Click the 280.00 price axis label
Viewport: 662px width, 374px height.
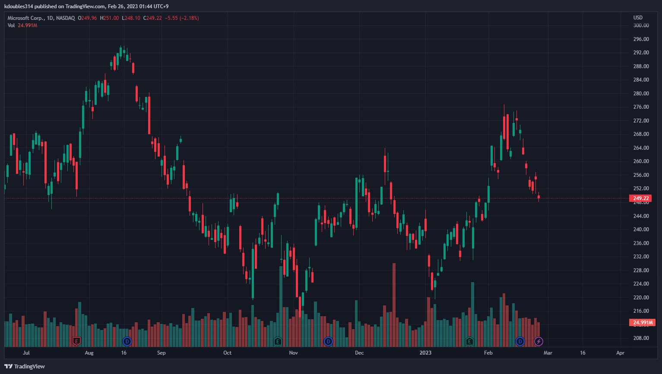641,94
